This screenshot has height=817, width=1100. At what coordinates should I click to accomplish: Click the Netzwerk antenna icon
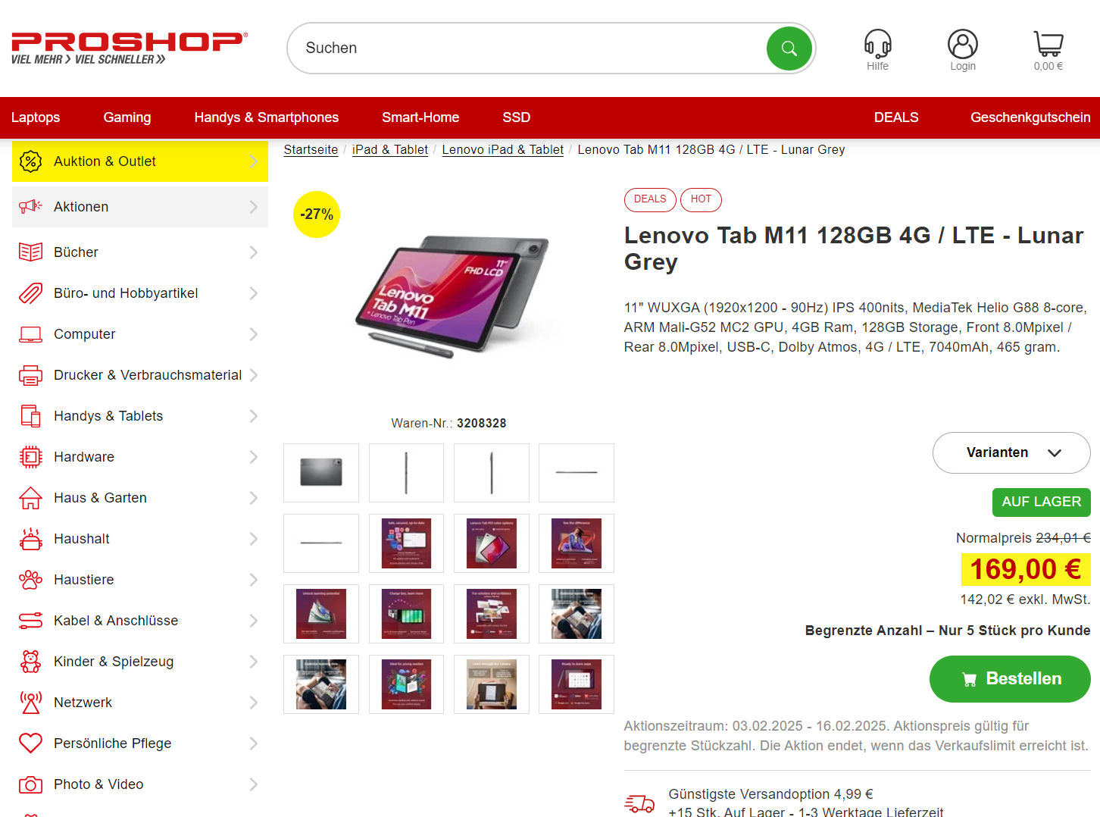[x=30, y=703]
